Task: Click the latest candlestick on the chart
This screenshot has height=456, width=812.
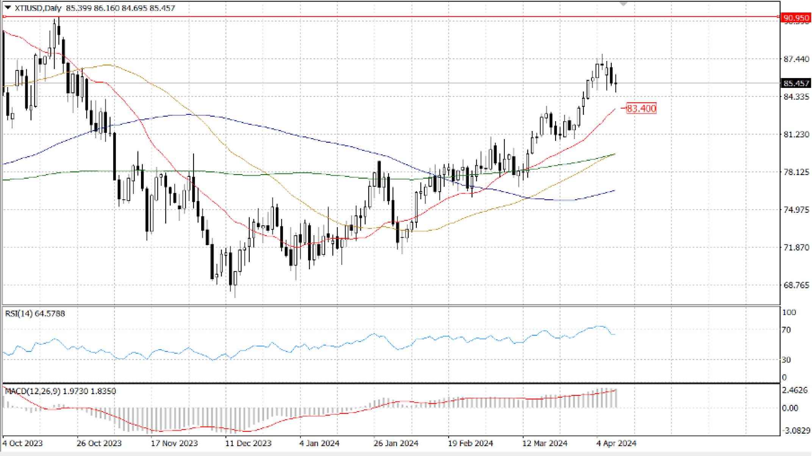Action: (616, 83)
